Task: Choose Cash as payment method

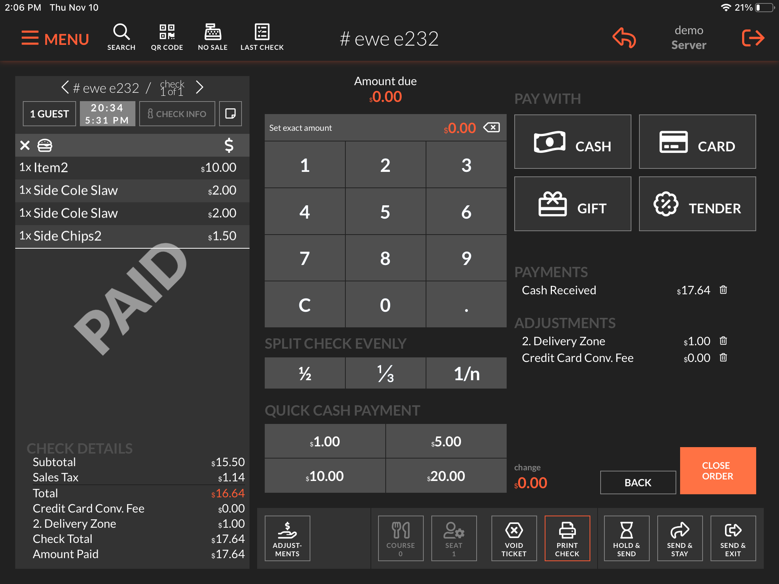Action: click(572, 142)
